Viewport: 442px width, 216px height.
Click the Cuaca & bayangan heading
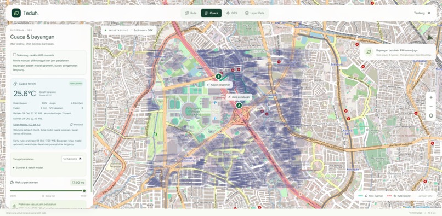click(32, 37)
